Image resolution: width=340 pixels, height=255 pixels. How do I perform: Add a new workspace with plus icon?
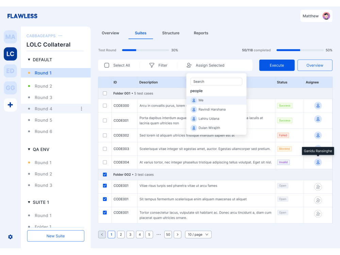pyautogui.click(x=10, y=105)
